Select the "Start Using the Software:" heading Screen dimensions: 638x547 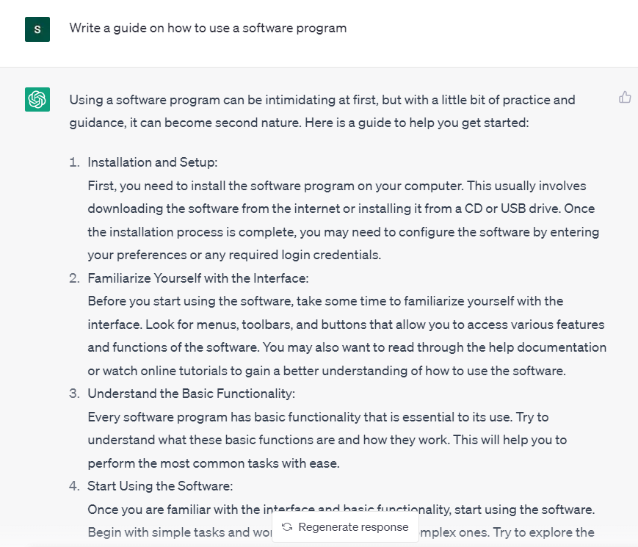coord(162,486)
